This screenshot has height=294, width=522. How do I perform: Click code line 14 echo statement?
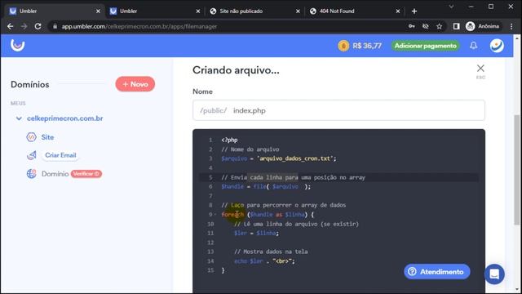[x=264, y=261]
